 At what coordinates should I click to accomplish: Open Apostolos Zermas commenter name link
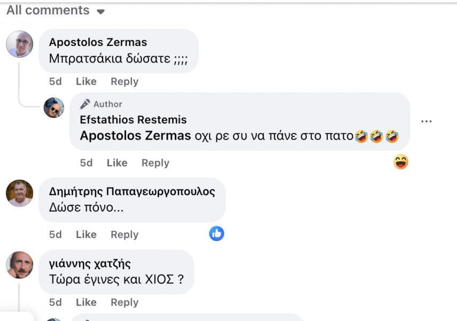coord(98,42)
